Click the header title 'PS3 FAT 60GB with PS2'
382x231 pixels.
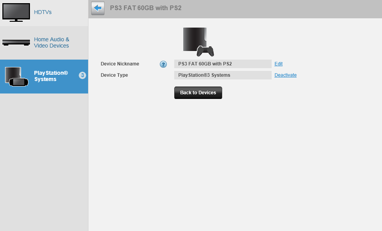146,8
